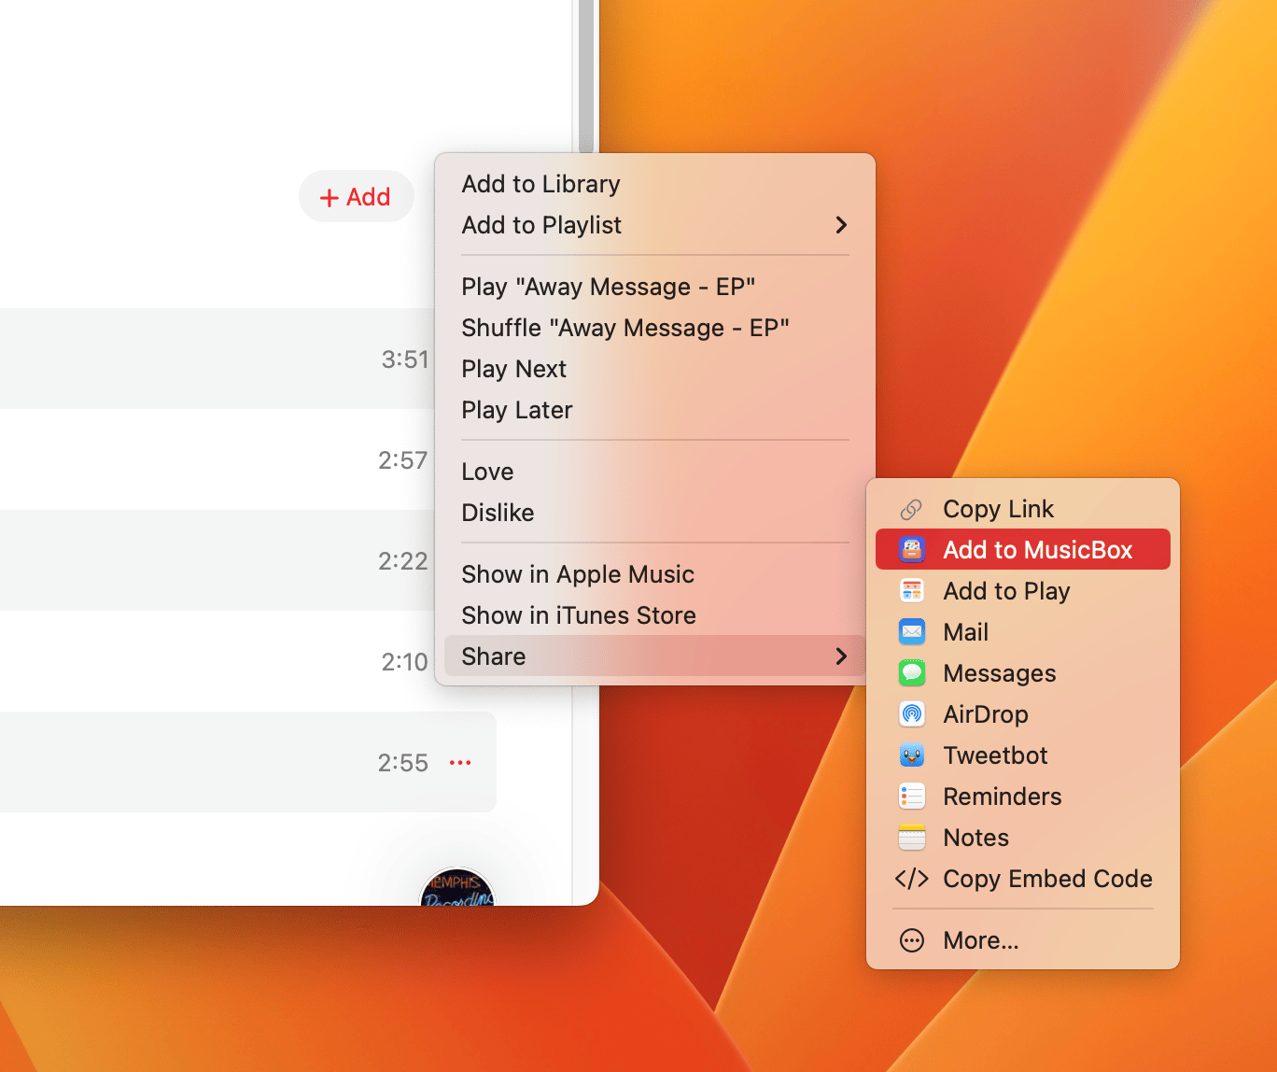This screenshot has height=1072, width=1277.
Task: Click the Music window vertical scrollbar
Action: coord(586,77)
